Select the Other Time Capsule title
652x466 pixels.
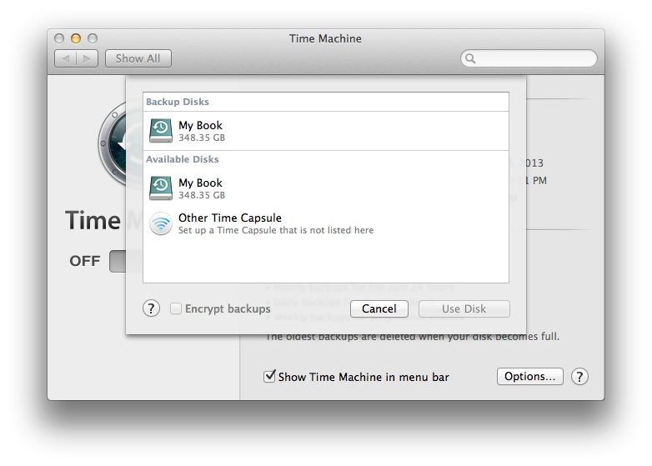click(x=230, y=218)
